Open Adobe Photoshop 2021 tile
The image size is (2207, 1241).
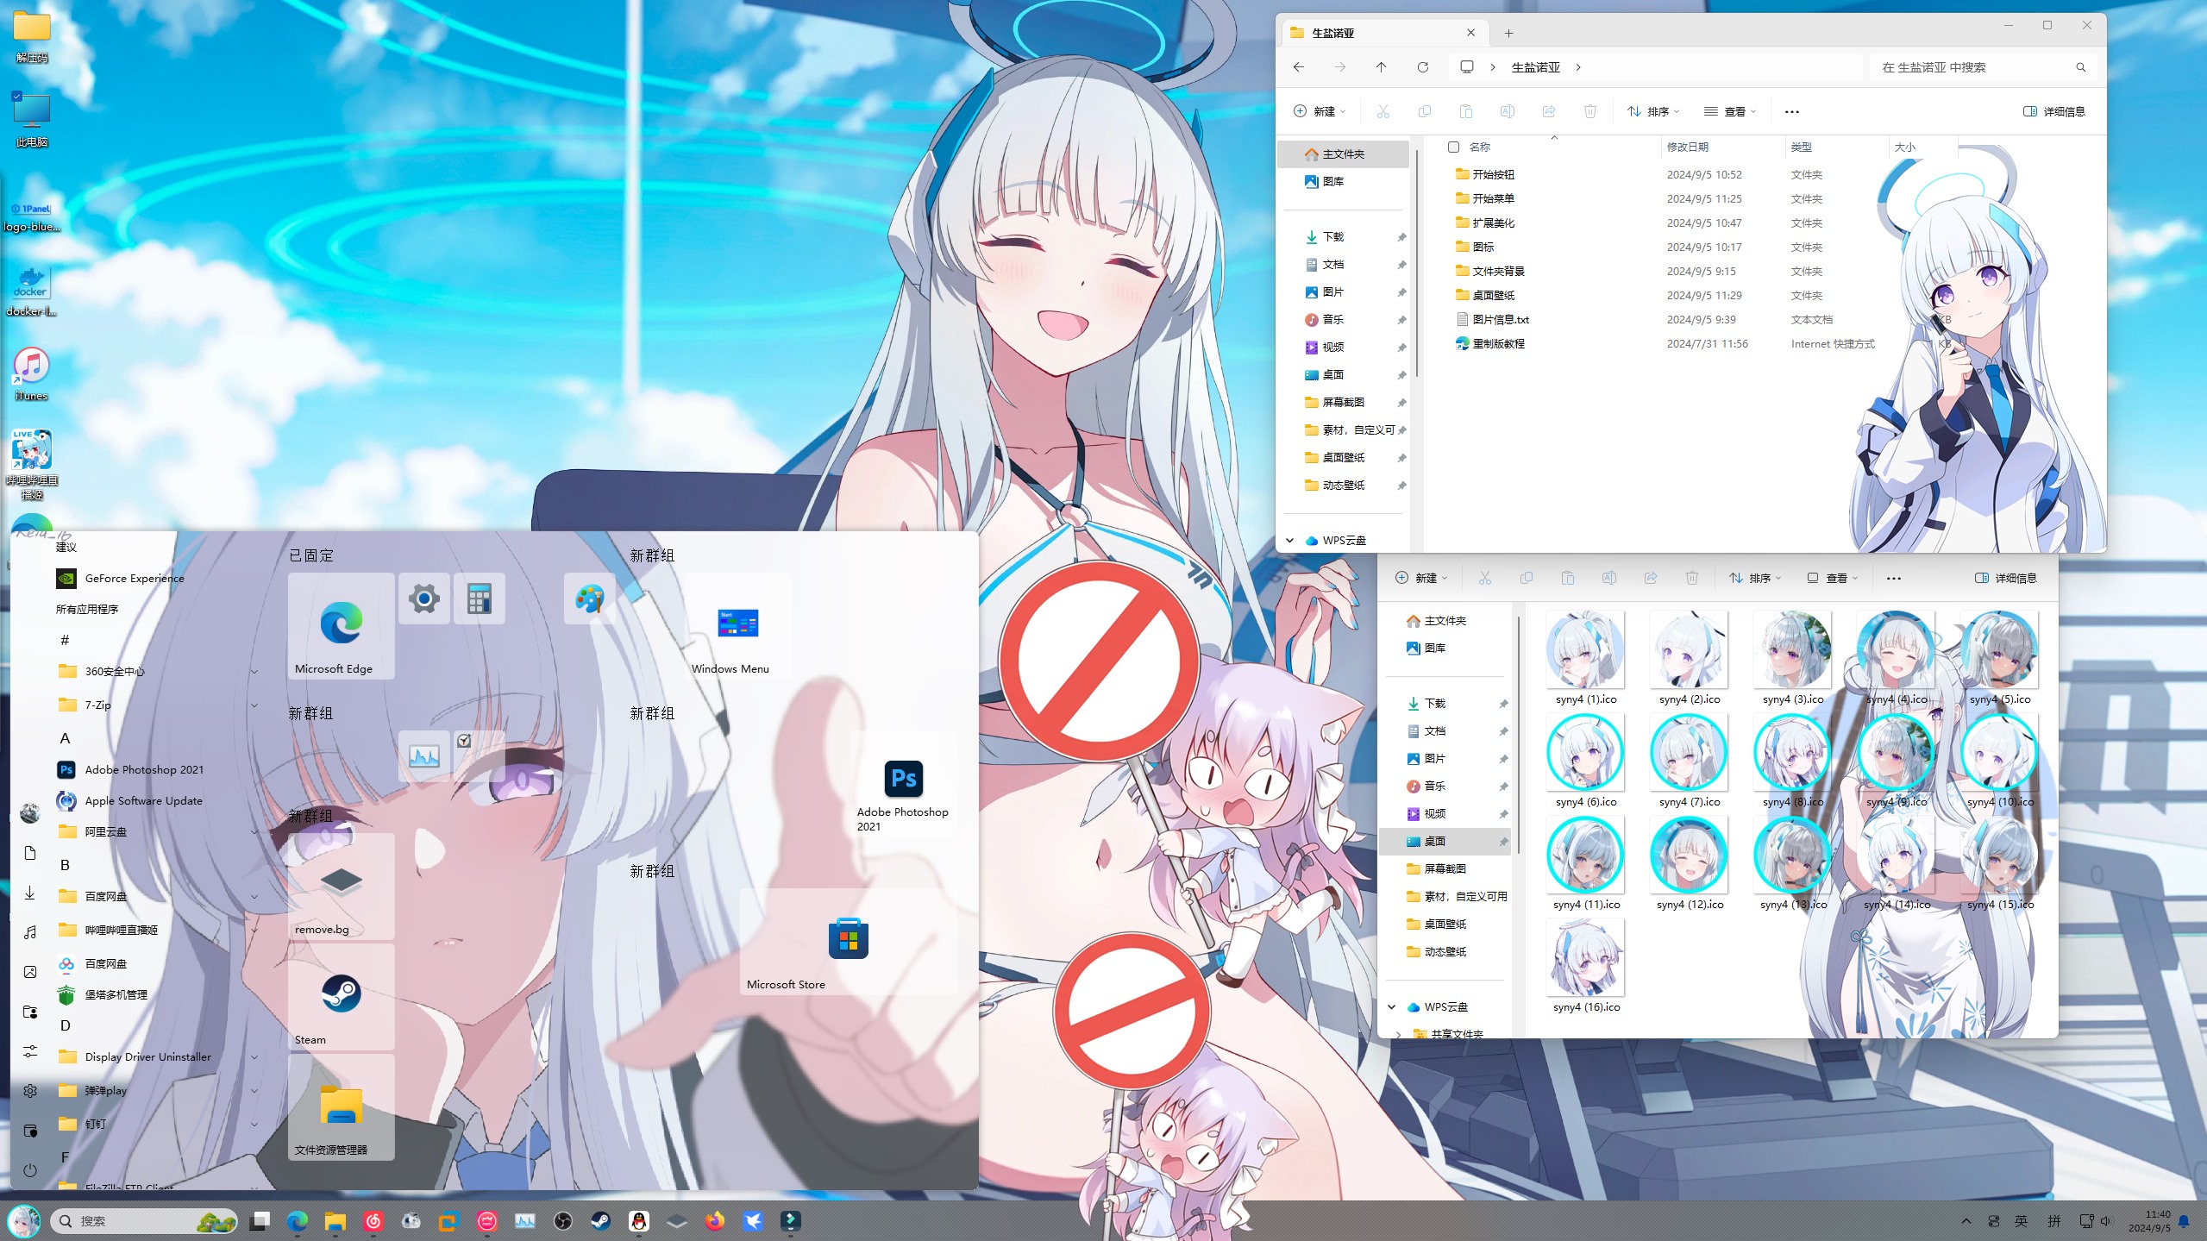[903, 785]
